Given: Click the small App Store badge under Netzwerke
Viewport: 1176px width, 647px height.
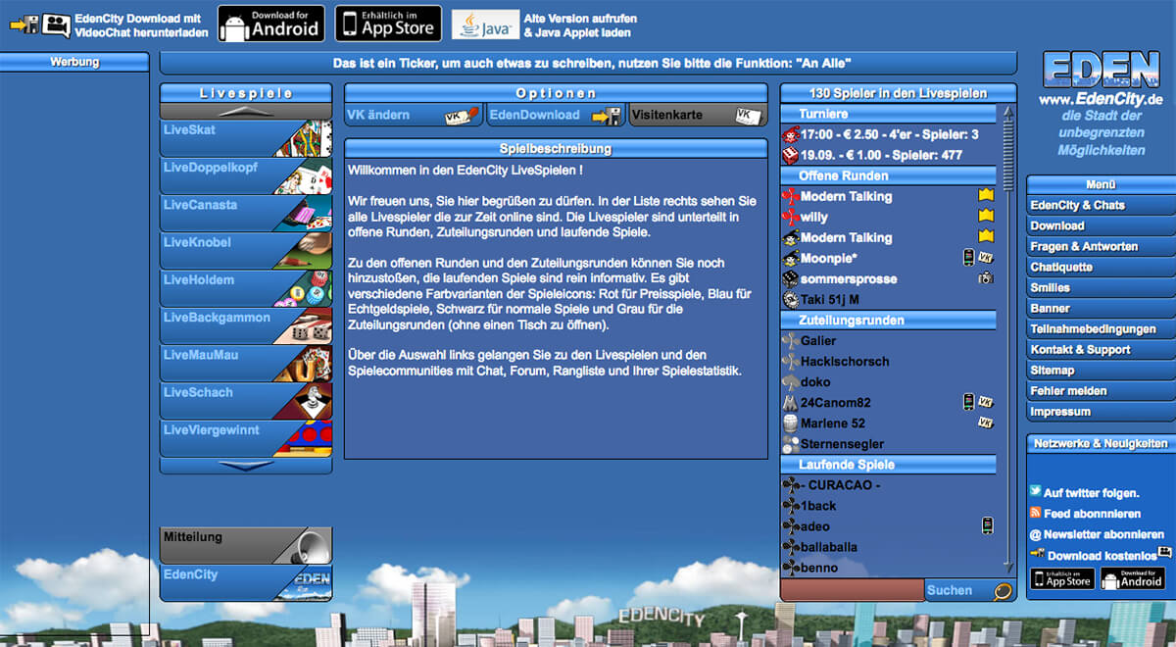Looking at the screenshot, I should (x=1061, y=579).
